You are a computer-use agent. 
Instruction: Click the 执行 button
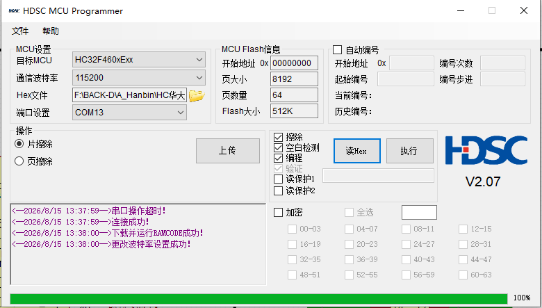tap(409, 151)
